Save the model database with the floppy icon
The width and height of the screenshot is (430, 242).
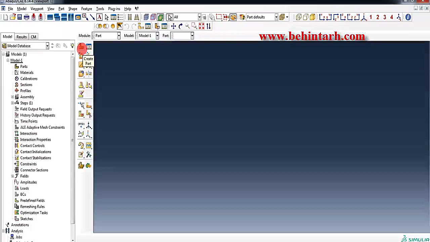(x=19, y=17)
